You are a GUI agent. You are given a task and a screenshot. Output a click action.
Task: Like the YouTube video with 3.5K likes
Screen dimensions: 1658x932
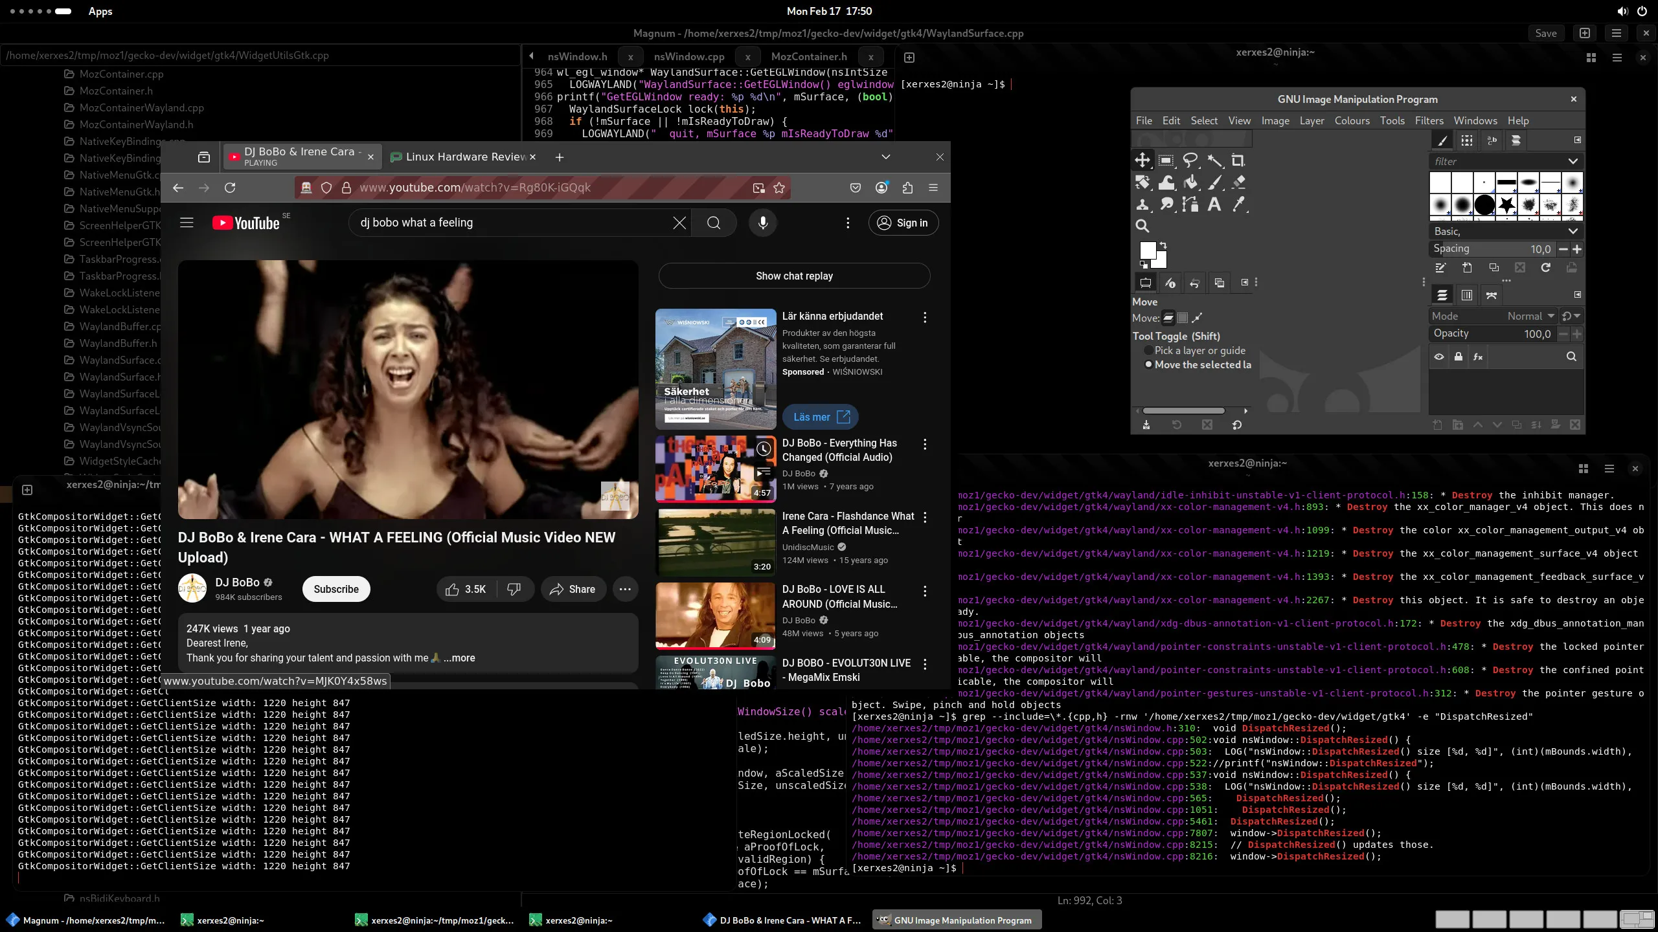click(x=466, y=589)
